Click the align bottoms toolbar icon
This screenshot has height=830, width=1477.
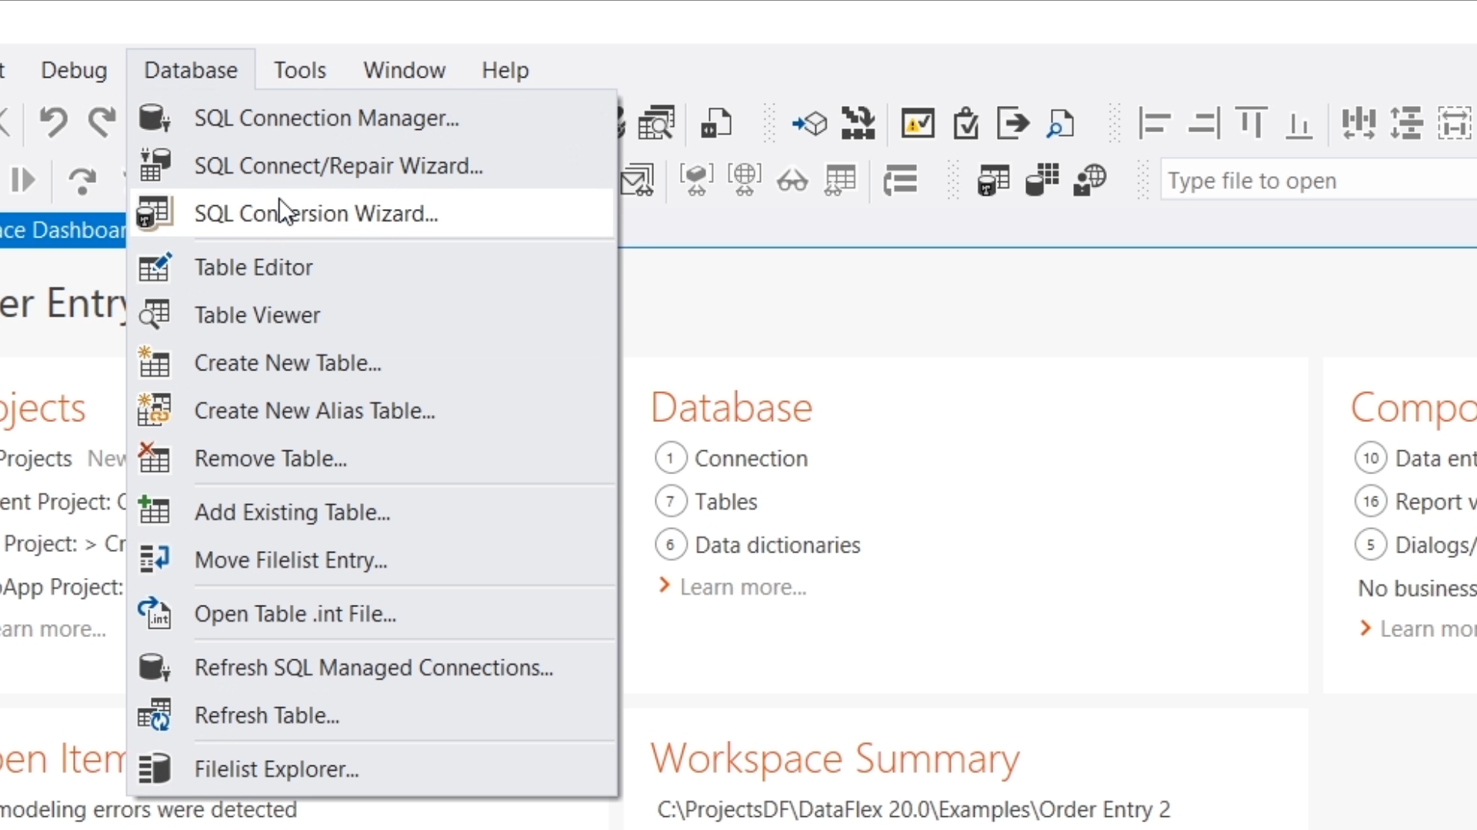(1299, 124)
